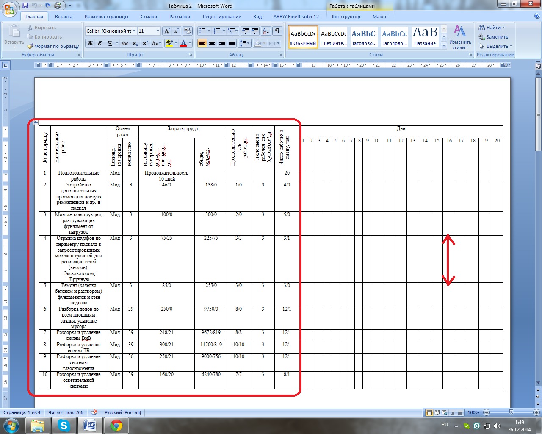Image resolution: width=542 pixels, height=434 pixels.
Task: Open Skype from the taskbar
Action: tap(64, 426)
